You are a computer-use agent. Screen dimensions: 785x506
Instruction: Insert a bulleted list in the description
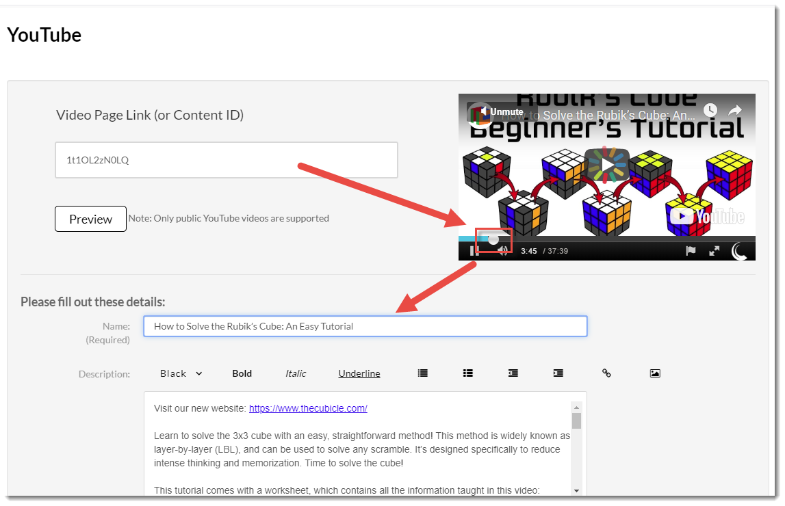tap(422, 373)
